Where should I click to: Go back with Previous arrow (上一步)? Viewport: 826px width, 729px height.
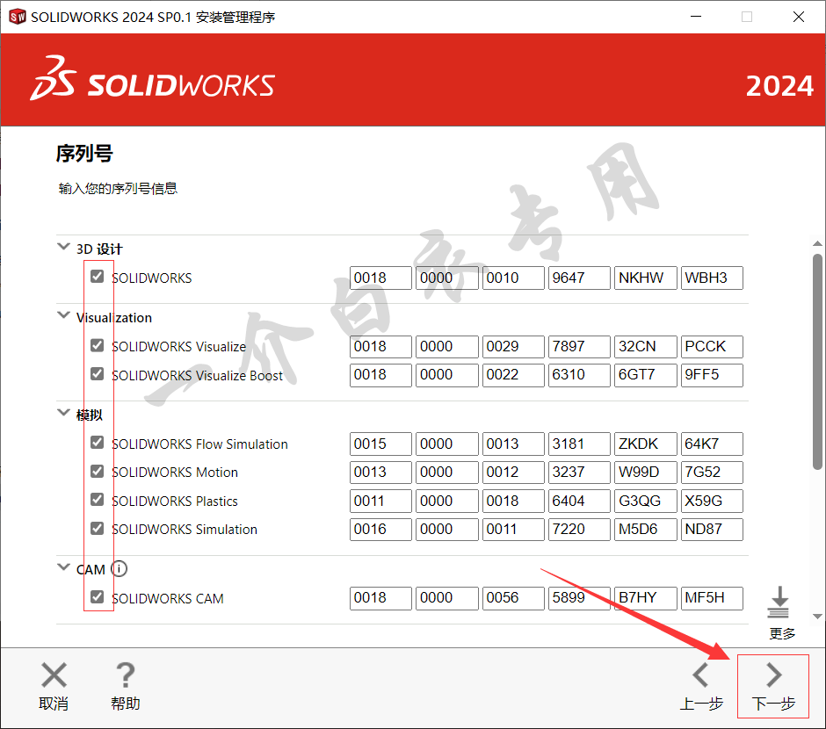700,676
